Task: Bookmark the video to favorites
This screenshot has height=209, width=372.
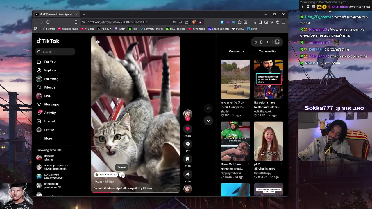Action: (x=188, y=159)
